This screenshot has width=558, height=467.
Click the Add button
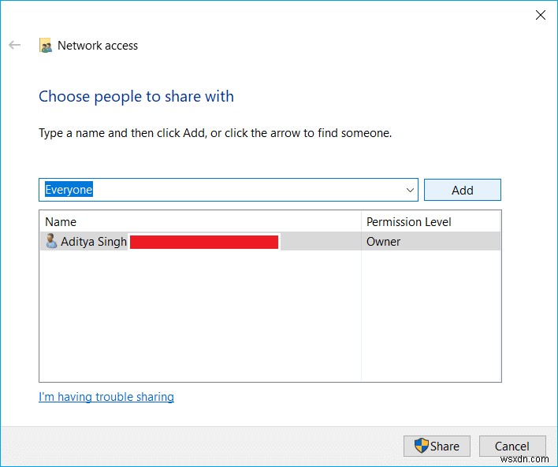tap(463, 190)
